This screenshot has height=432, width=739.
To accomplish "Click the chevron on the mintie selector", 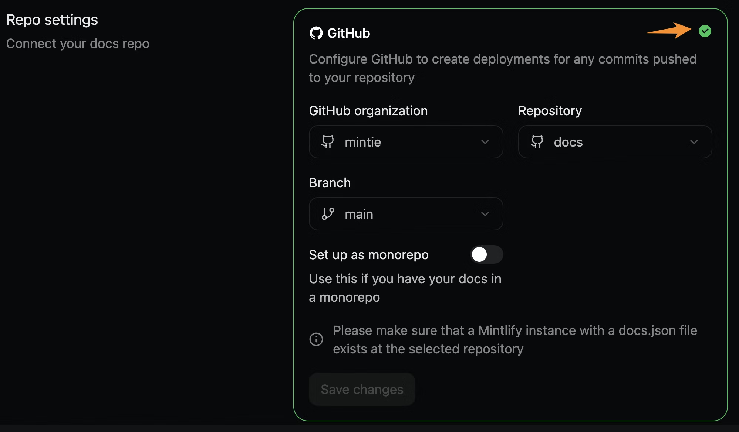I will tap(486, 142).
